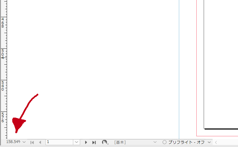This screenshot has width=238, height=147.
Task: Click the プリフライト - オフ label
Action: [187, 142]
